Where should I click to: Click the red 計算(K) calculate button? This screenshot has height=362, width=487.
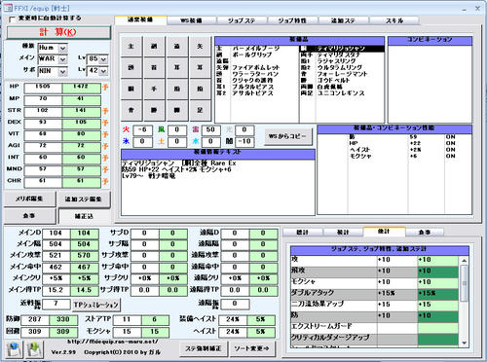click(58, 32)
